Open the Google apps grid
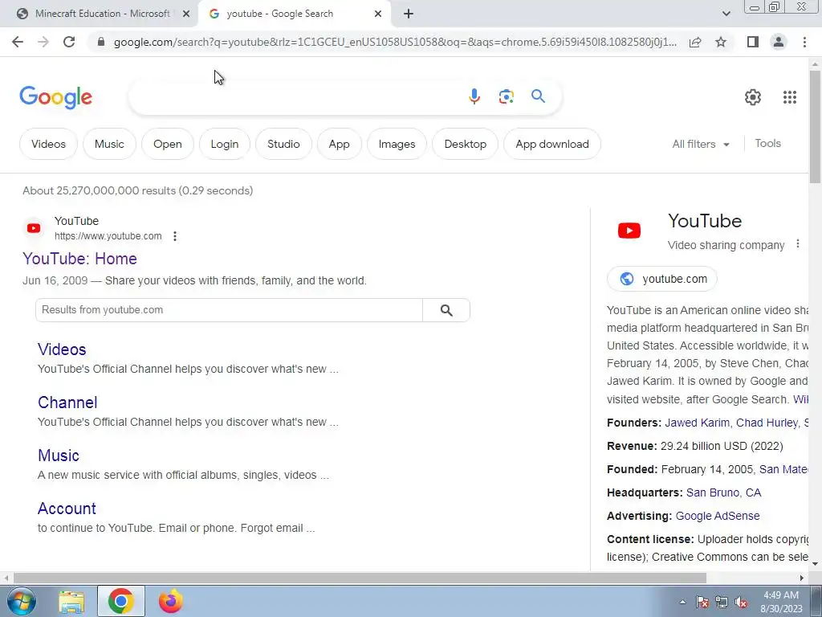Viewport: 822px width, 617px height. [x=790, y=97]
